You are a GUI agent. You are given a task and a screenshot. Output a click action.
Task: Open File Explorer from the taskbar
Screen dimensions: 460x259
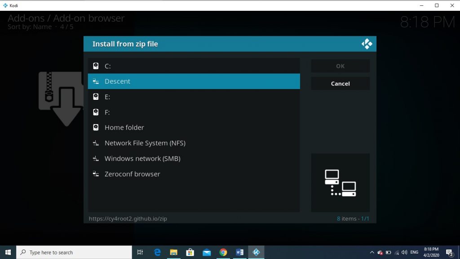pyautogui.click(x=174, y=252)
